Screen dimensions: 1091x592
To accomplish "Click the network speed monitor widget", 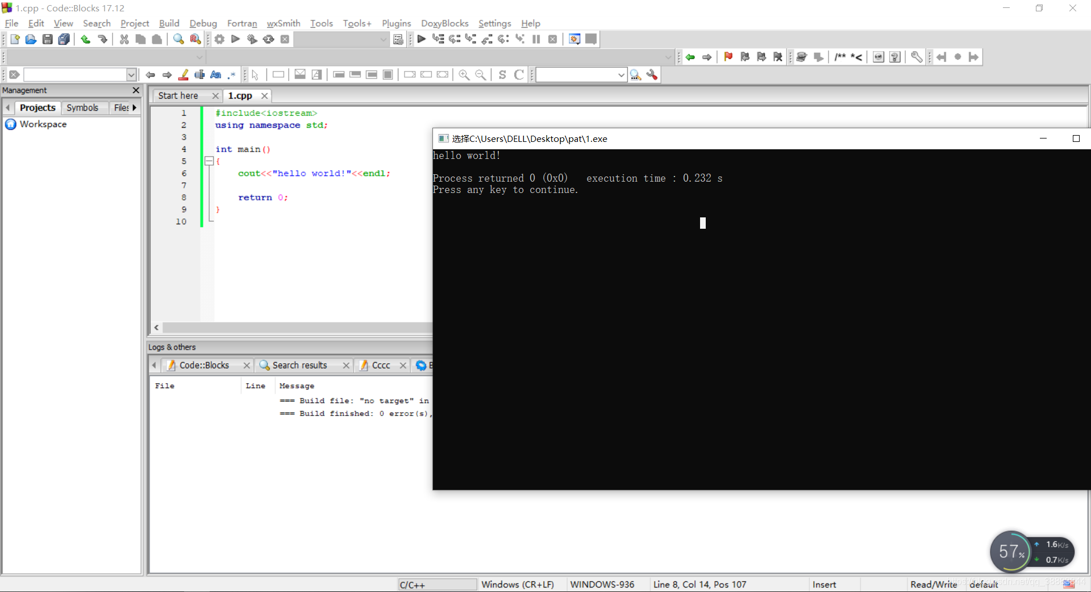I will tap(1032, 552).
